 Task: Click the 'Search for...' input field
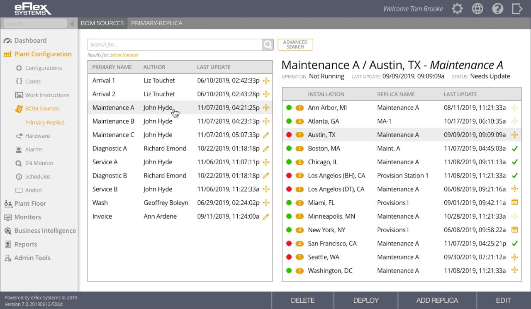(x=174, y=45)
